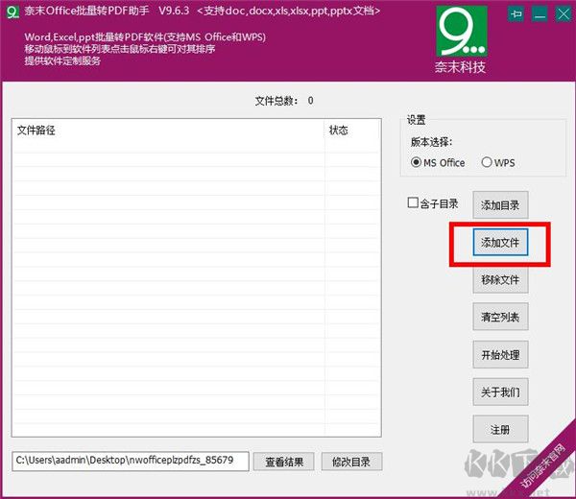Focus the output directory path field
The image size is (576, 499).
click(x=131, y=462)
